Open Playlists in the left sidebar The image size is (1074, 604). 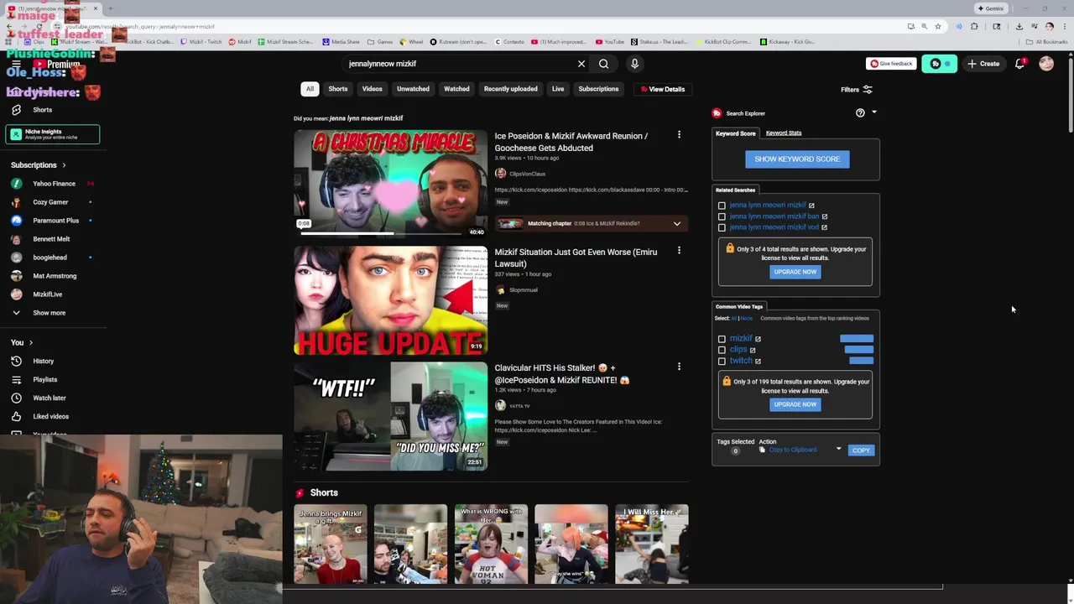44,379
